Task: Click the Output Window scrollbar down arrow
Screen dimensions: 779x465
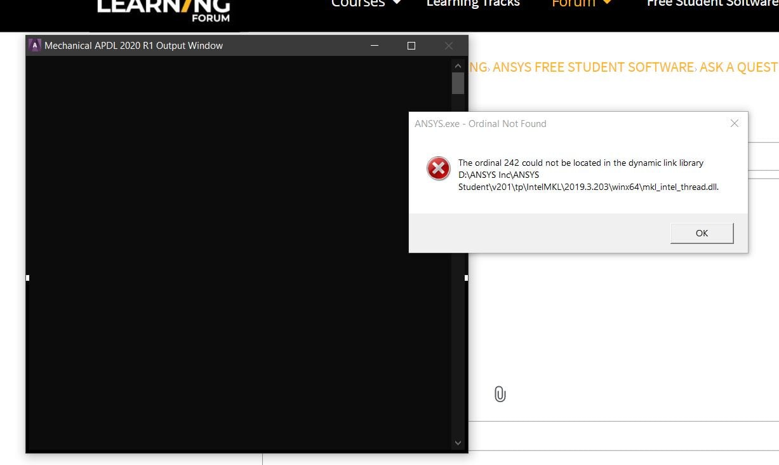Action: point(458,443)
